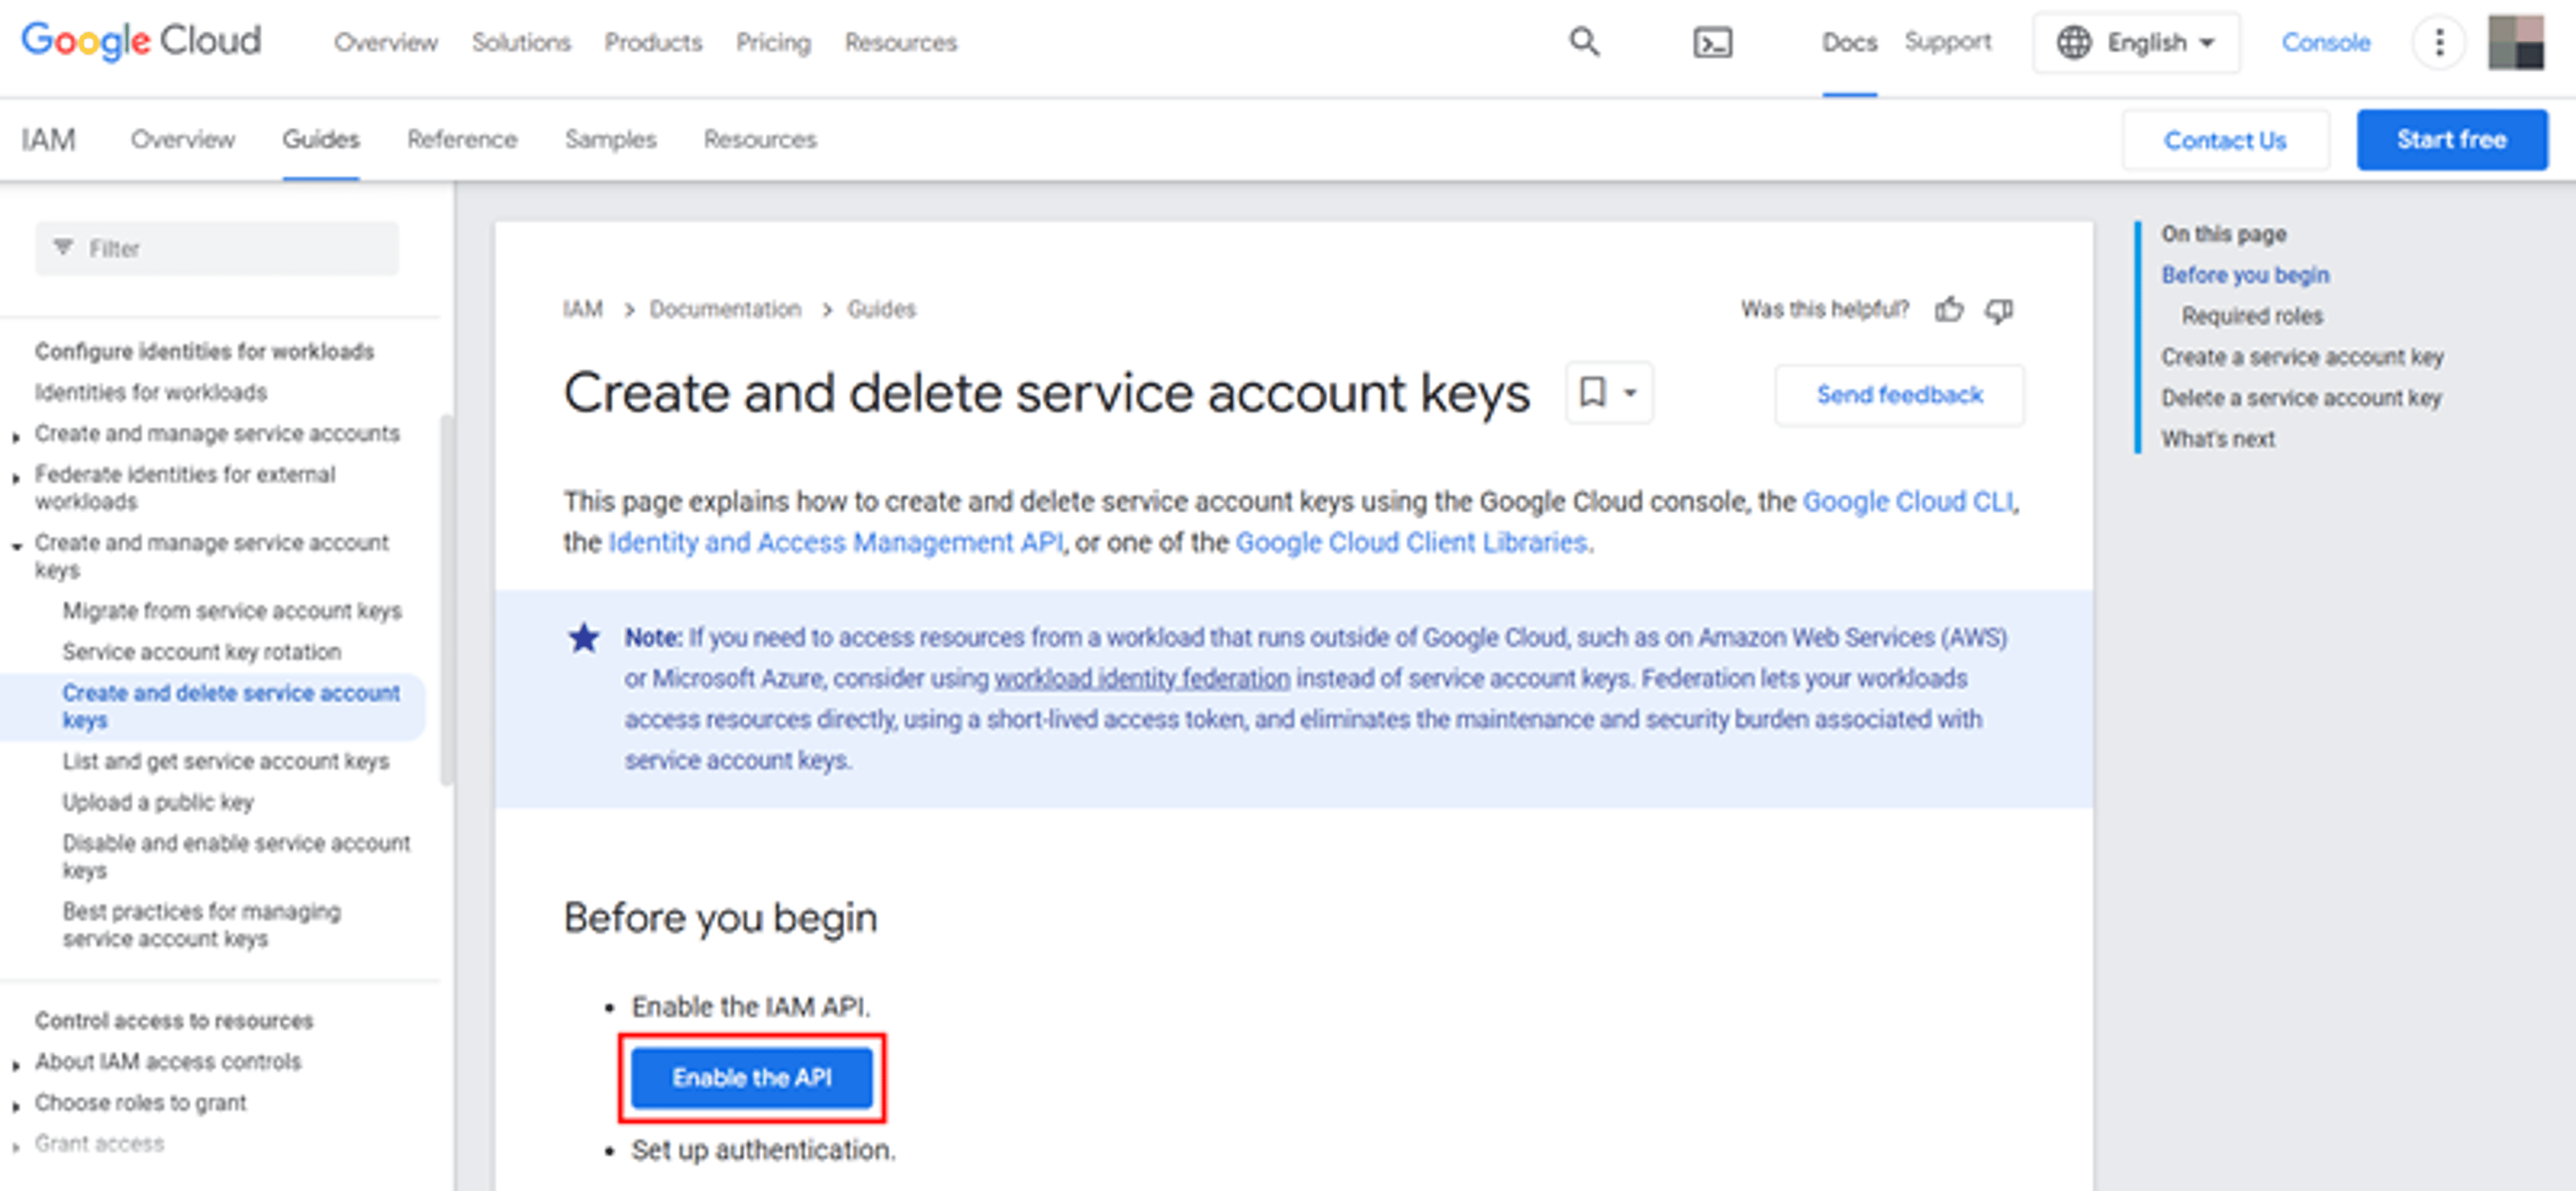Switch to IAM Guides tab
Viewport: 2576px width, 1191px height.
(x=320, y=139)
